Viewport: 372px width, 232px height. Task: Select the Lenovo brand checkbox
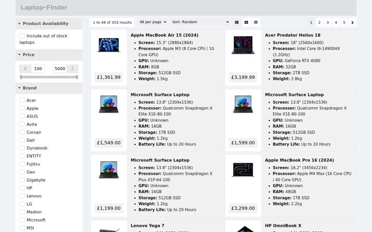(x=22, y=196)
